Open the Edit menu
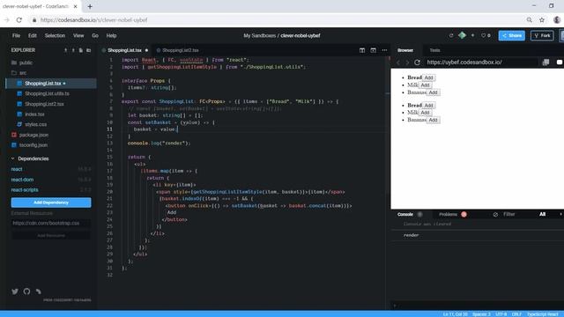564x317 pixels. click(x=33, y=35)
